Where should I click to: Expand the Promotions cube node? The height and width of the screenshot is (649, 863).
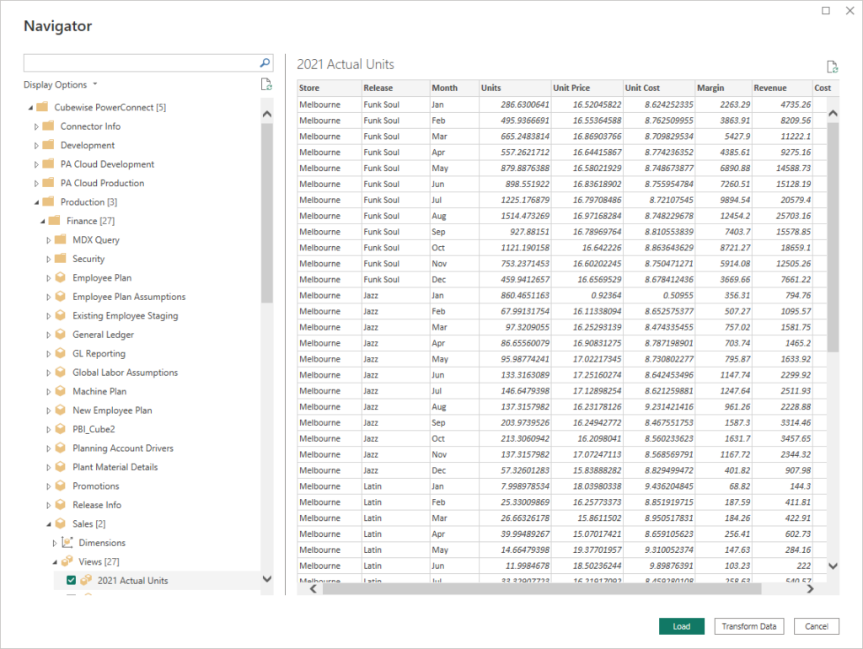point(48,486)
